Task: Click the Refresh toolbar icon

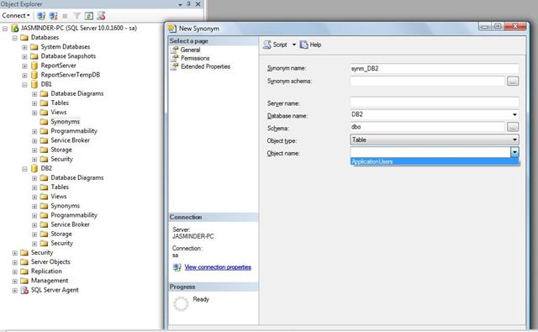Action: pos(89,16)
